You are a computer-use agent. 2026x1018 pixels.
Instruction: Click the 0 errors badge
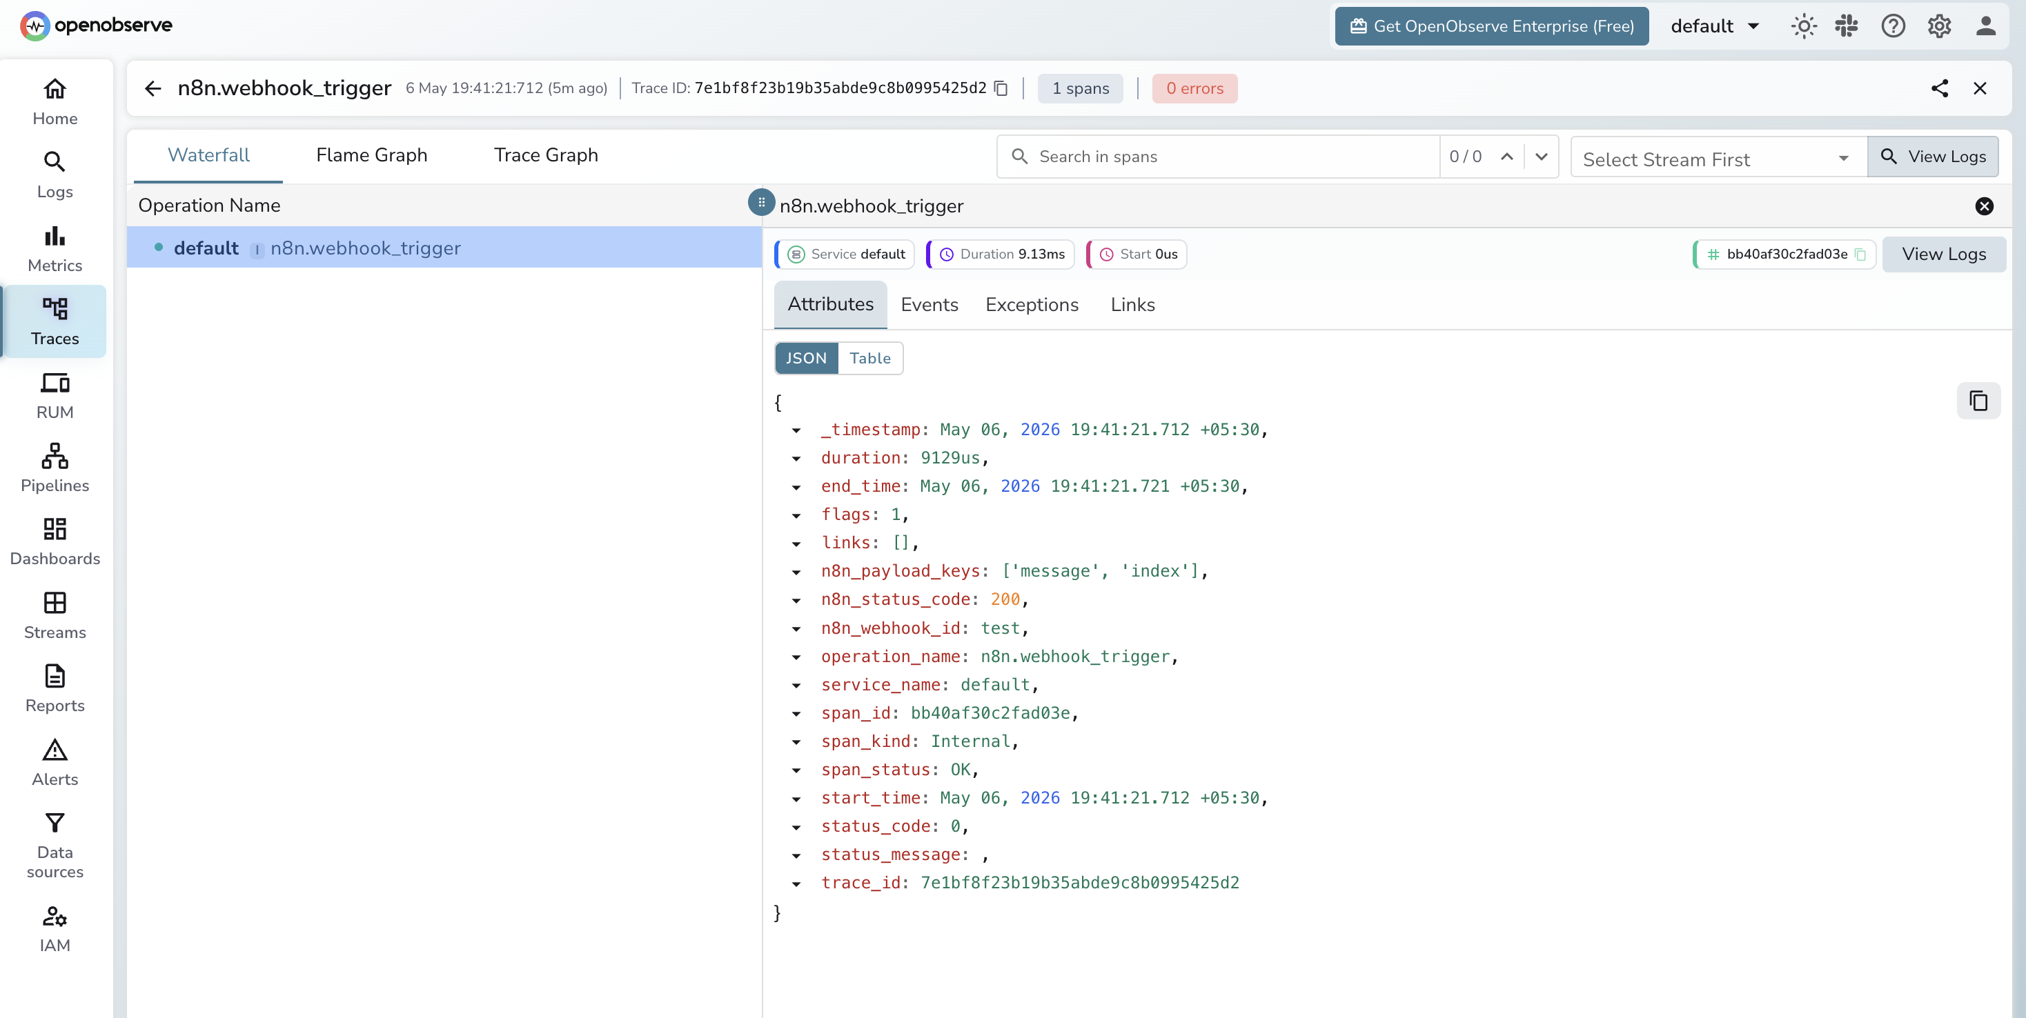coord(1194,88)
